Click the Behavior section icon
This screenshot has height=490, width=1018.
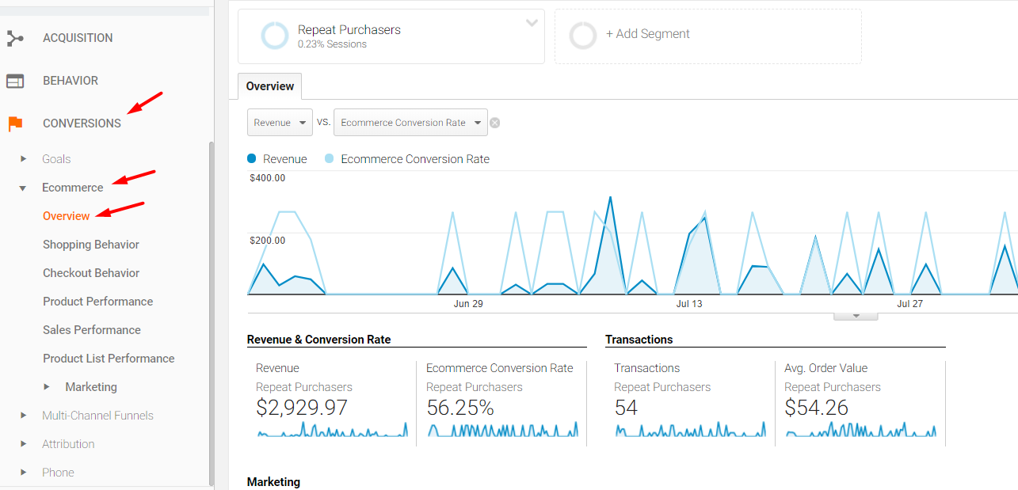pos(15,81)
